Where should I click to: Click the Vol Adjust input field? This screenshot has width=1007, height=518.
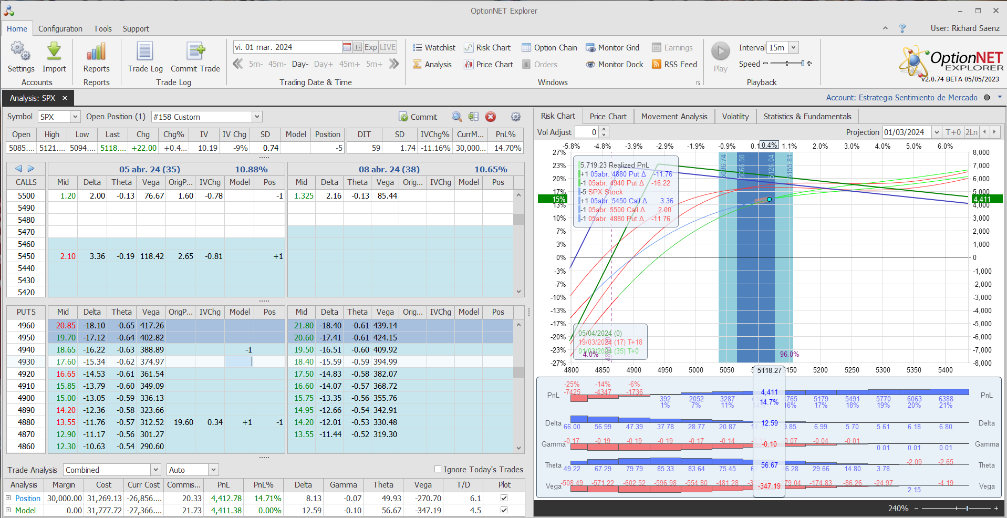[x=587, y=132]
